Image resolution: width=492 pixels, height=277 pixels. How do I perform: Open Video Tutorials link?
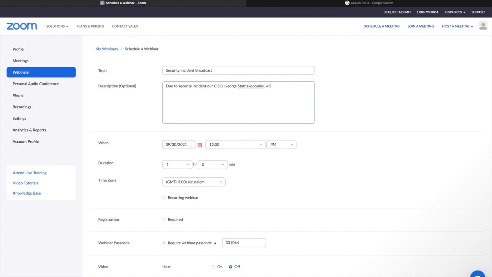click(x=25, y=183)
